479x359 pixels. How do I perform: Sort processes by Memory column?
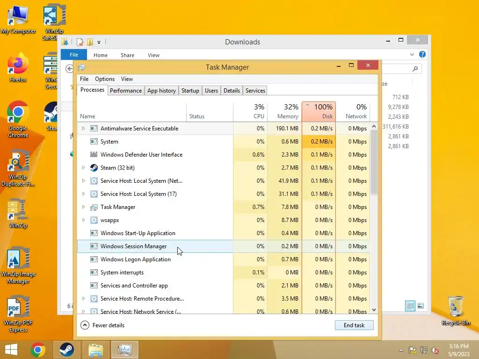(285, 111)
